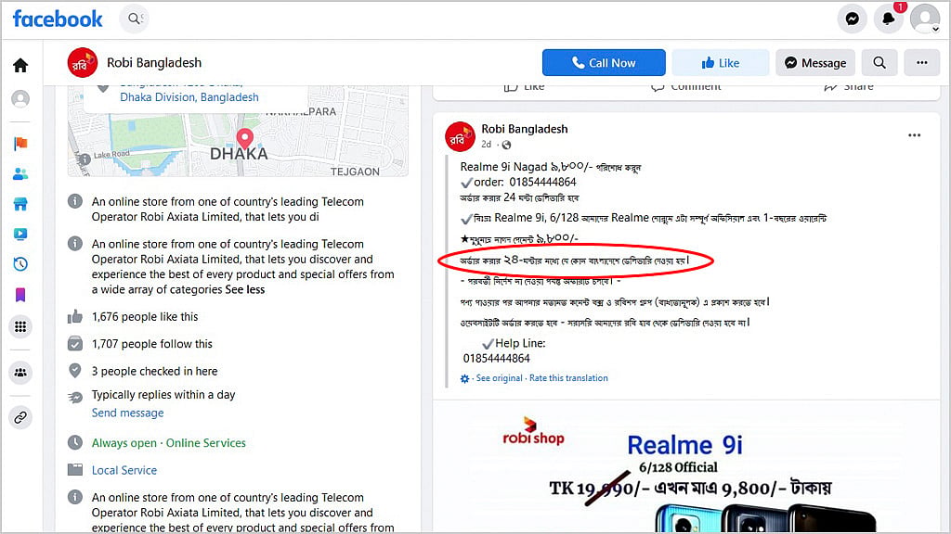Message Robi Bangladesh page
Screen dimensions: 951x534
[815, 62]
